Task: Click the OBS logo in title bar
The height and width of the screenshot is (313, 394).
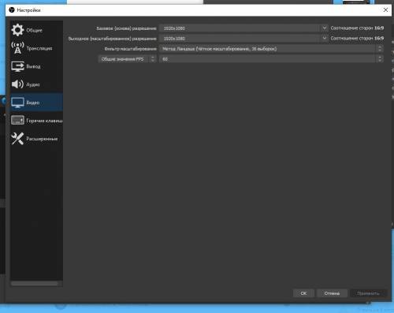Action: (12, 10)
